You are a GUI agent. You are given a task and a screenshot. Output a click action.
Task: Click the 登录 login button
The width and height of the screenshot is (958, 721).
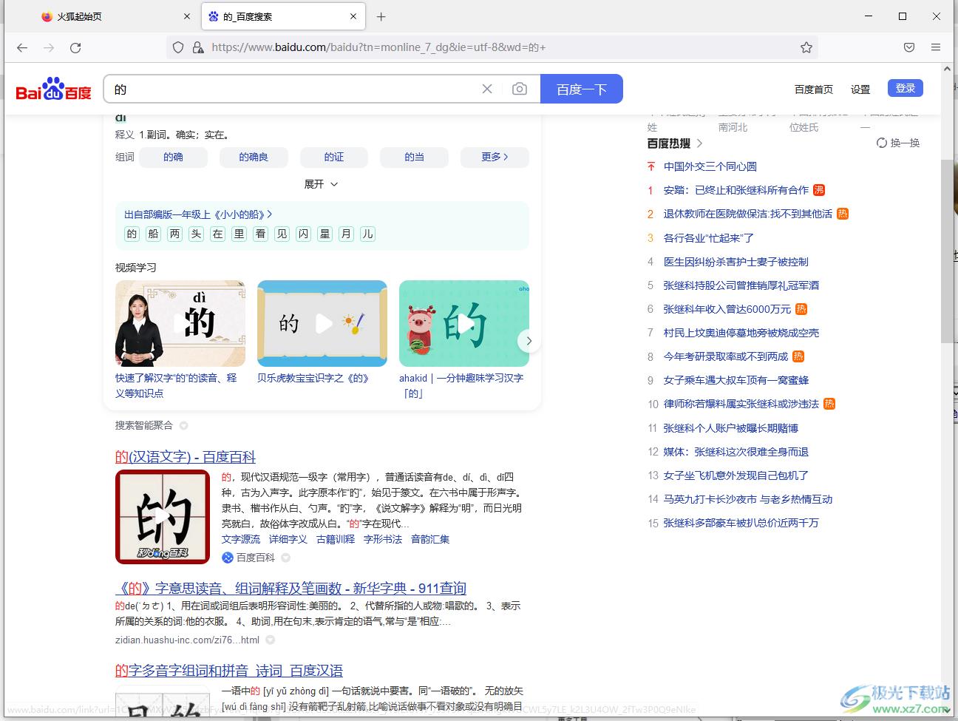906,88
